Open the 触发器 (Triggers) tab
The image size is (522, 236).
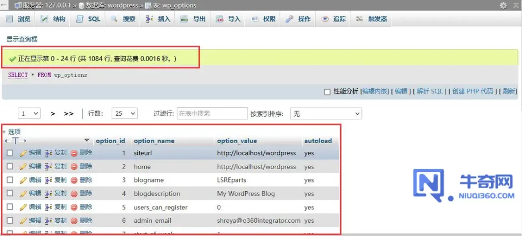click(372, 19)
